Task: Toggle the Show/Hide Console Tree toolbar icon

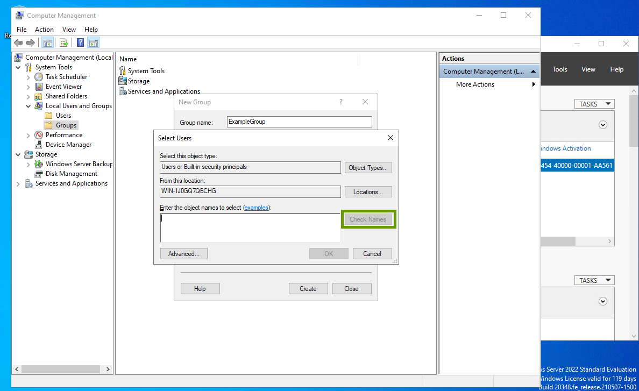Action: (x=48, y=43)
